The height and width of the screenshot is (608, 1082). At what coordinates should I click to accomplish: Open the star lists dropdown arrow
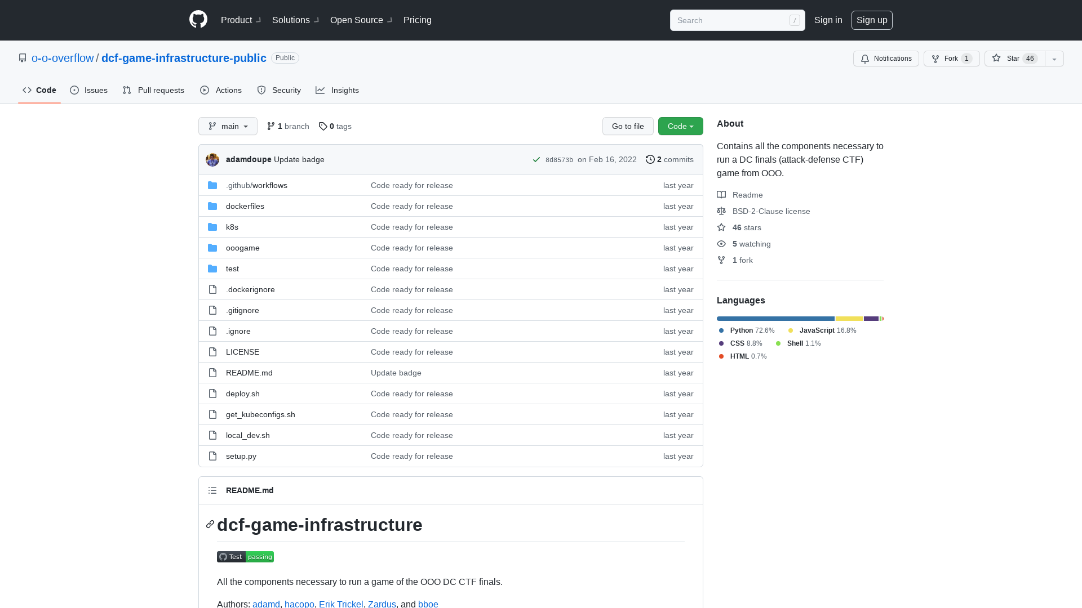pyautogui.click(x=1054, y=59)
